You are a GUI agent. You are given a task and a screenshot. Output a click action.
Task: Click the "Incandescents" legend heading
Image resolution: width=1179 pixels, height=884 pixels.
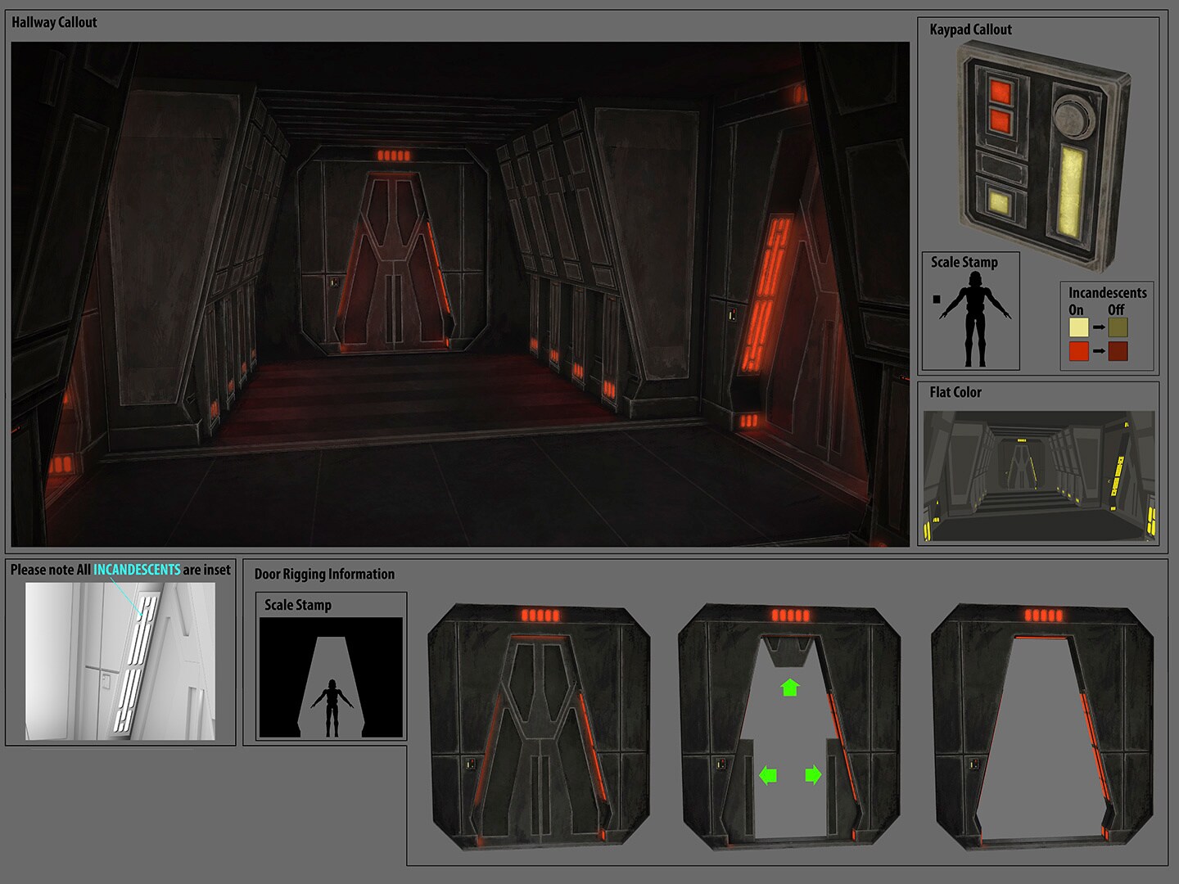(x=1108, y=293)
